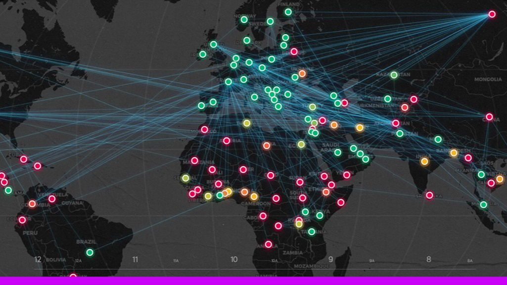Click timeline marker 9A
The height and width of the screenshot is (285, 507).
click(x=372, y=261)
